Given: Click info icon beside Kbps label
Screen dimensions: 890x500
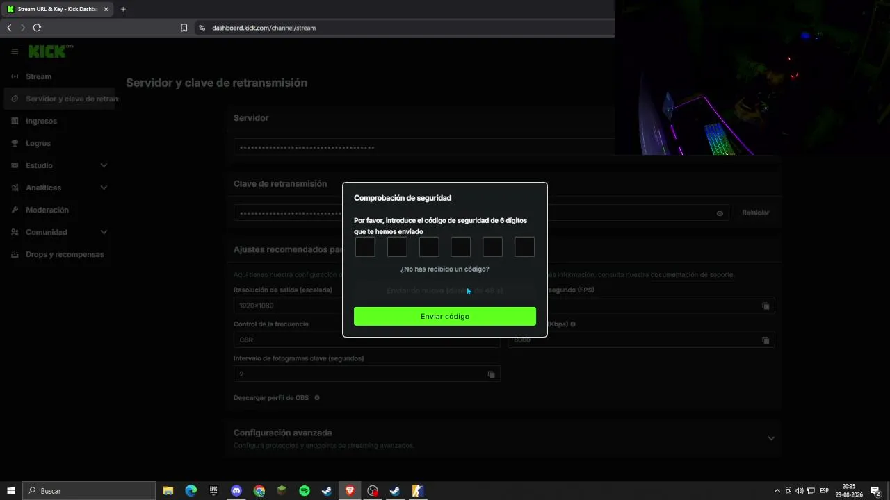Looking at the screenshot, I should pos(573,324).
